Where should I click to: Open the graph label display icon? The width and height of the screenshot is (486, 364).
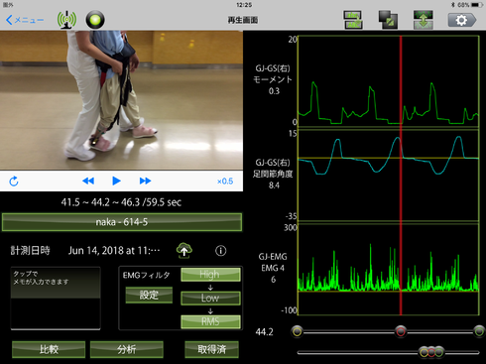(x=353, y=20)
